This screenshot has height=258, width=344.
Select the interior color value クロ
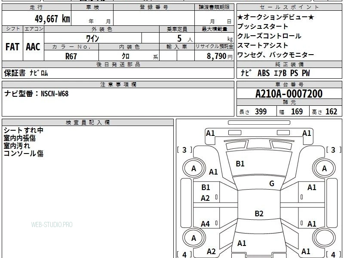(126, 56)
